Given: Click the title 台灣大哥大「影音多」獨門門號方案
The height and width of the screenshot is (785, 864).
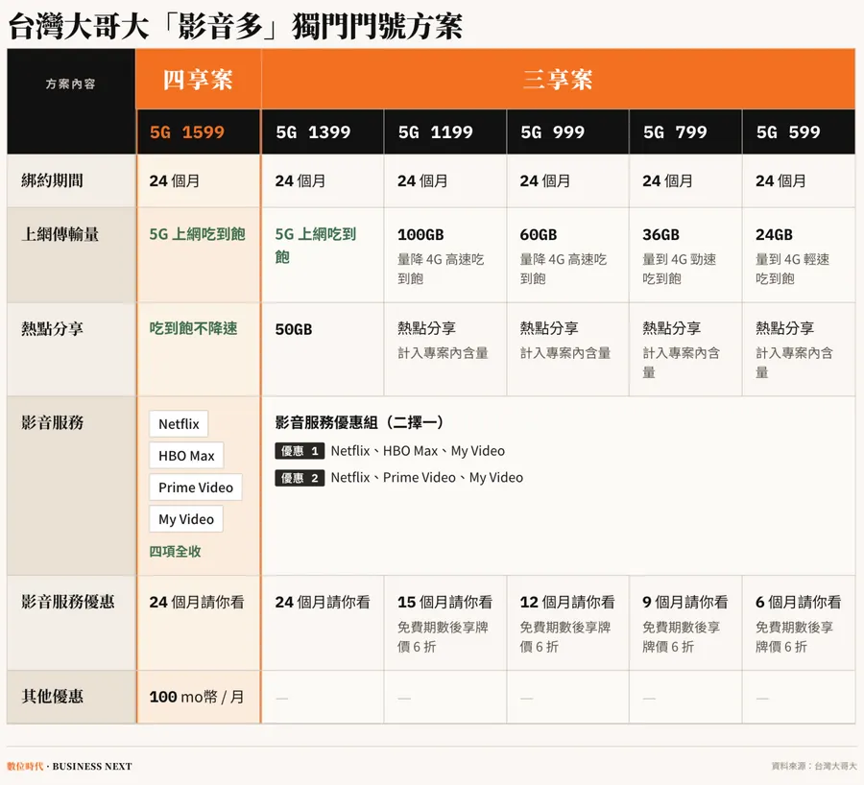Looking at the screenshot, I should point(235,25).
